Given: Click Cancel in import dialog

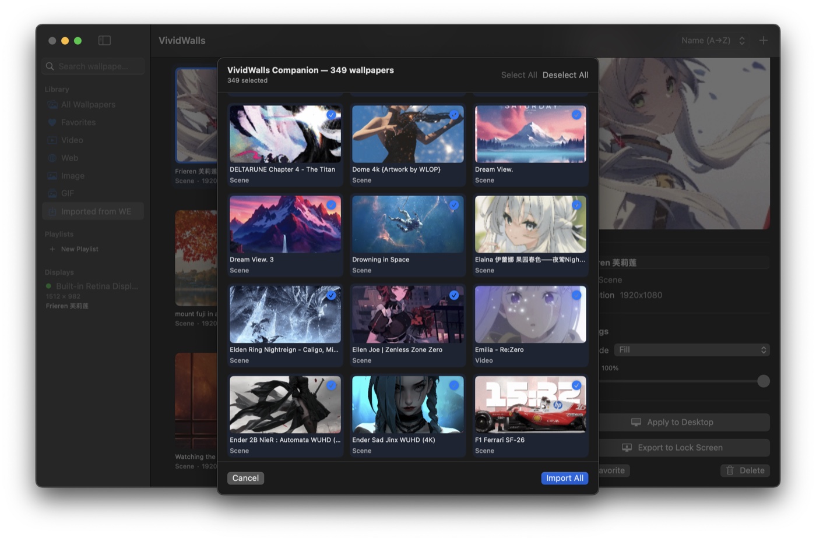Looking at the screenshot, I should tap(245, 478).
